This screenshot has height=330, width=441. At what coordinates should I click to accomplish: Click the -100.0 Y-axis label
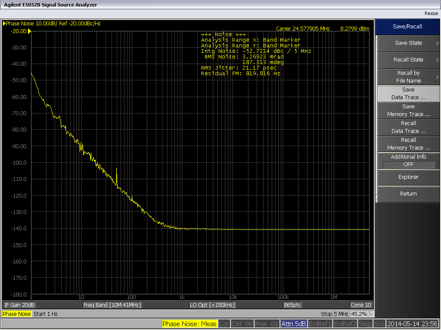click(x=19, y=163)
